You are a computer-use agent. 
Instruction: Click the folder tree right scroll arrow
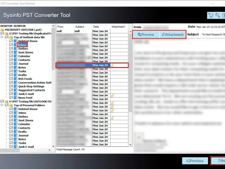point(49,150)
